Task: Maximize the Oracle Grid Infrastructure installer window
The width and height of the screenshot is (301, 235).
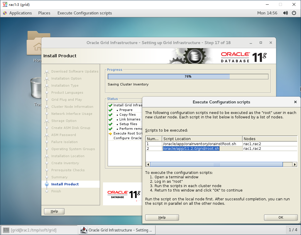Action: (x=261, y=43)
